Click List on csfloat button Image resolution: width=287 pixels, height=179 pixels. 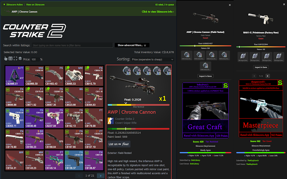(119, 144)
